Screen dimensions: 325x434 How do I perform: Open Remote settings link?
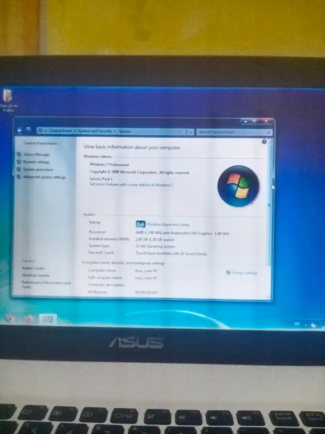37,162
